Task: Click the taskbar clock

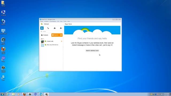Action: 166,94
